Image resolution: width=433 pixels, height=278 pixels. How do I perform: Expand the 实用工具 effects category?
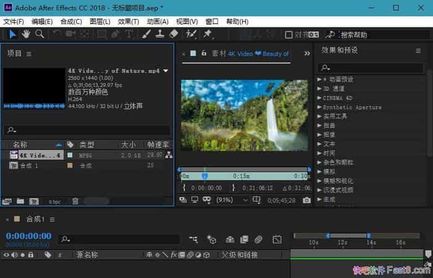coord(320,116)
